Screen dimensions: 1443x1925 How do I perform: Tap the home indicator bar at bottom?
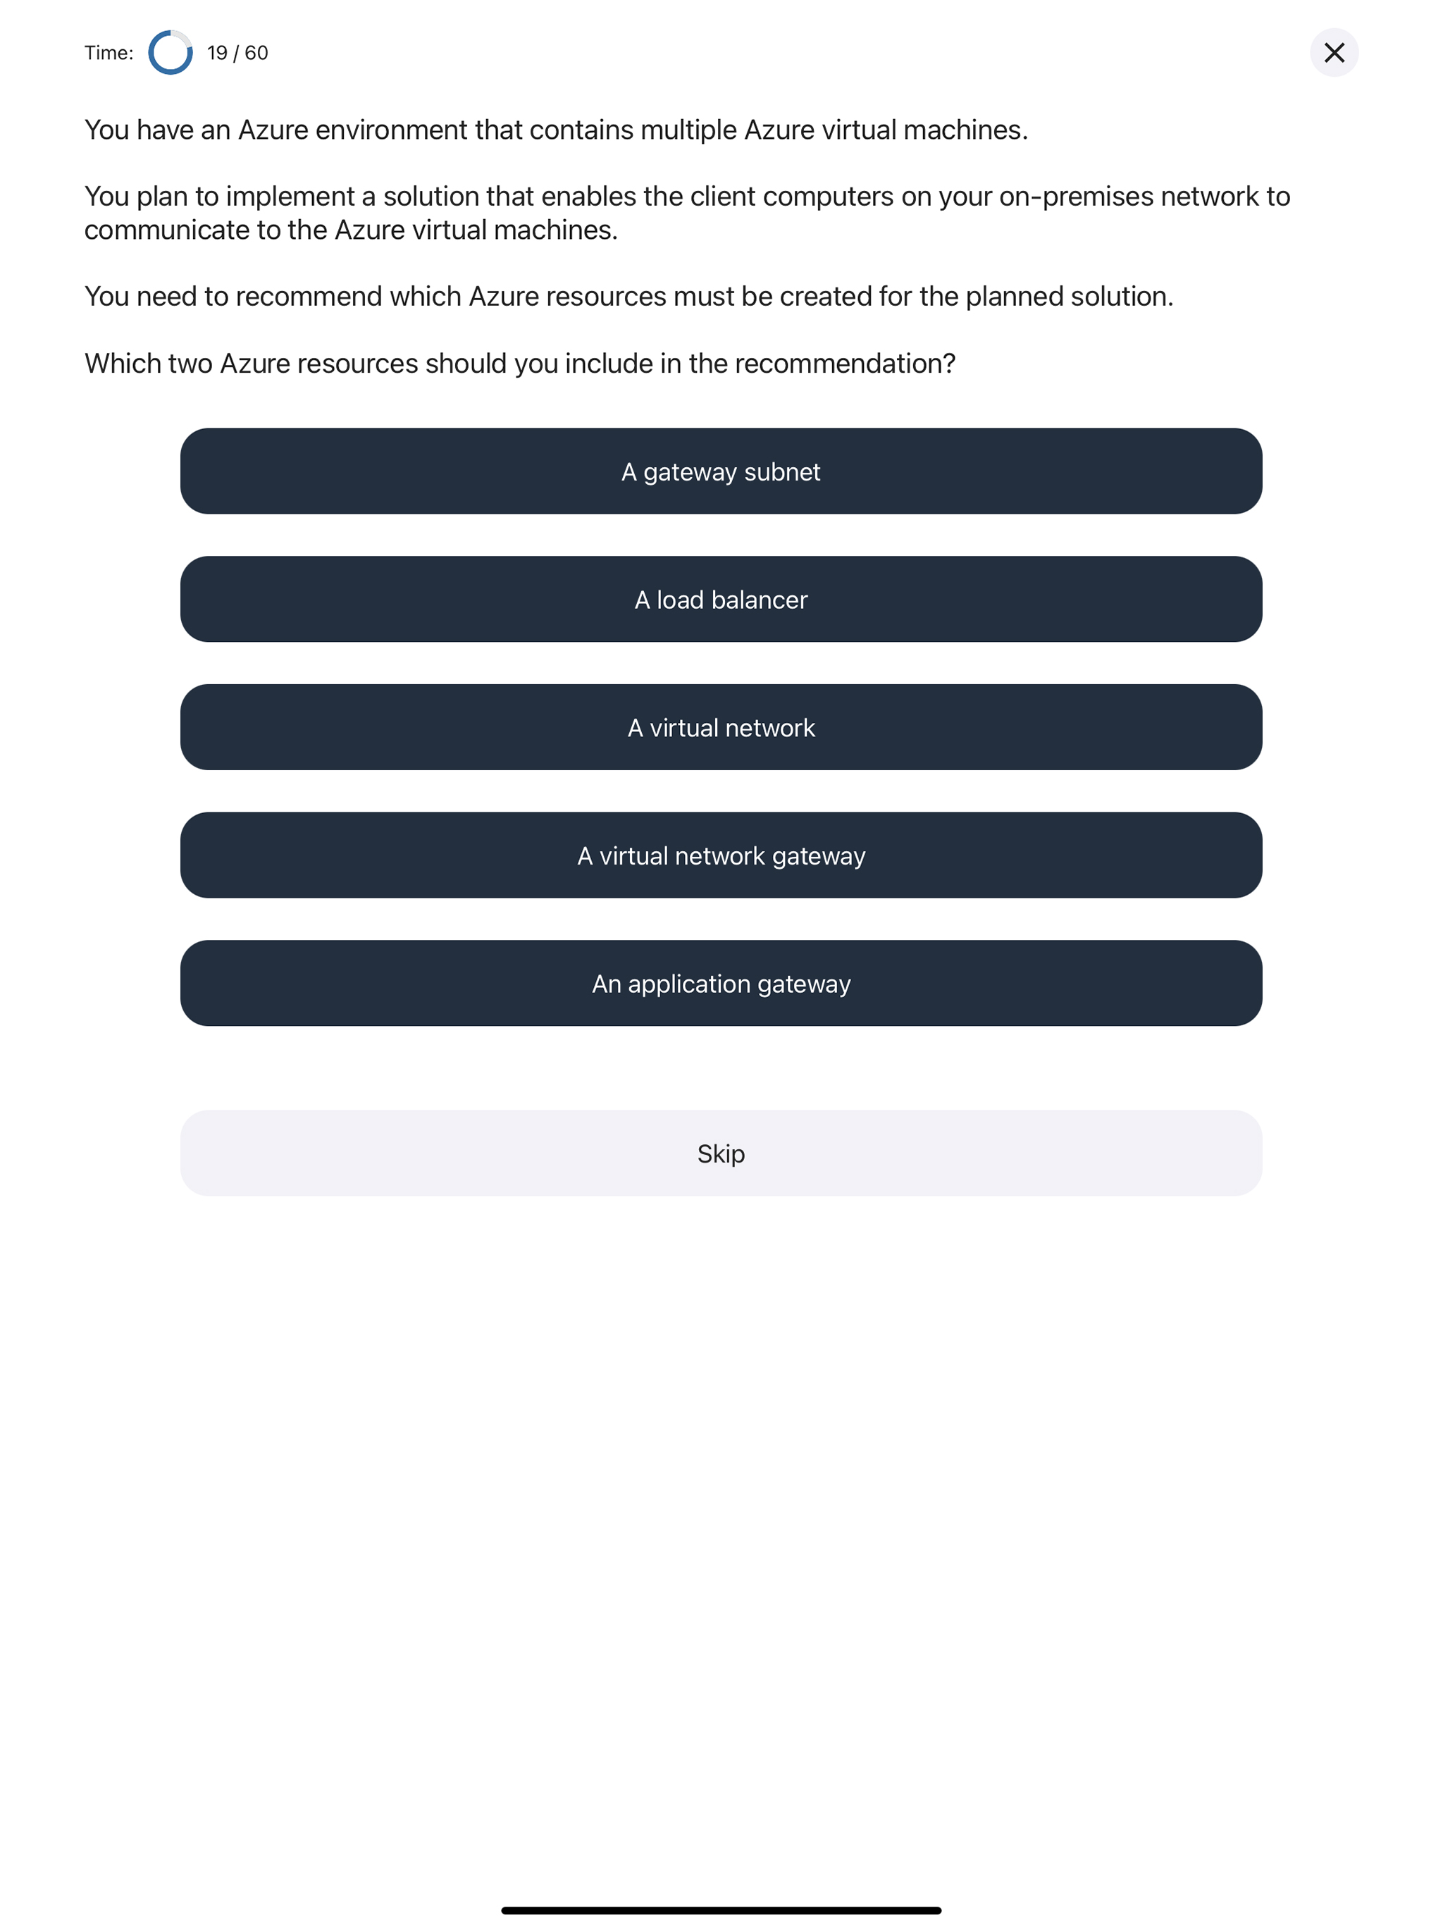coord(721,1910)
